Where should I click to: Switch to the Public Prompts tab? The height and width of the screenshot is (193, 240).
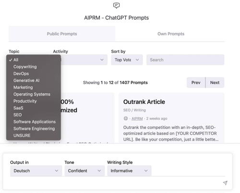tap(62, 34)
